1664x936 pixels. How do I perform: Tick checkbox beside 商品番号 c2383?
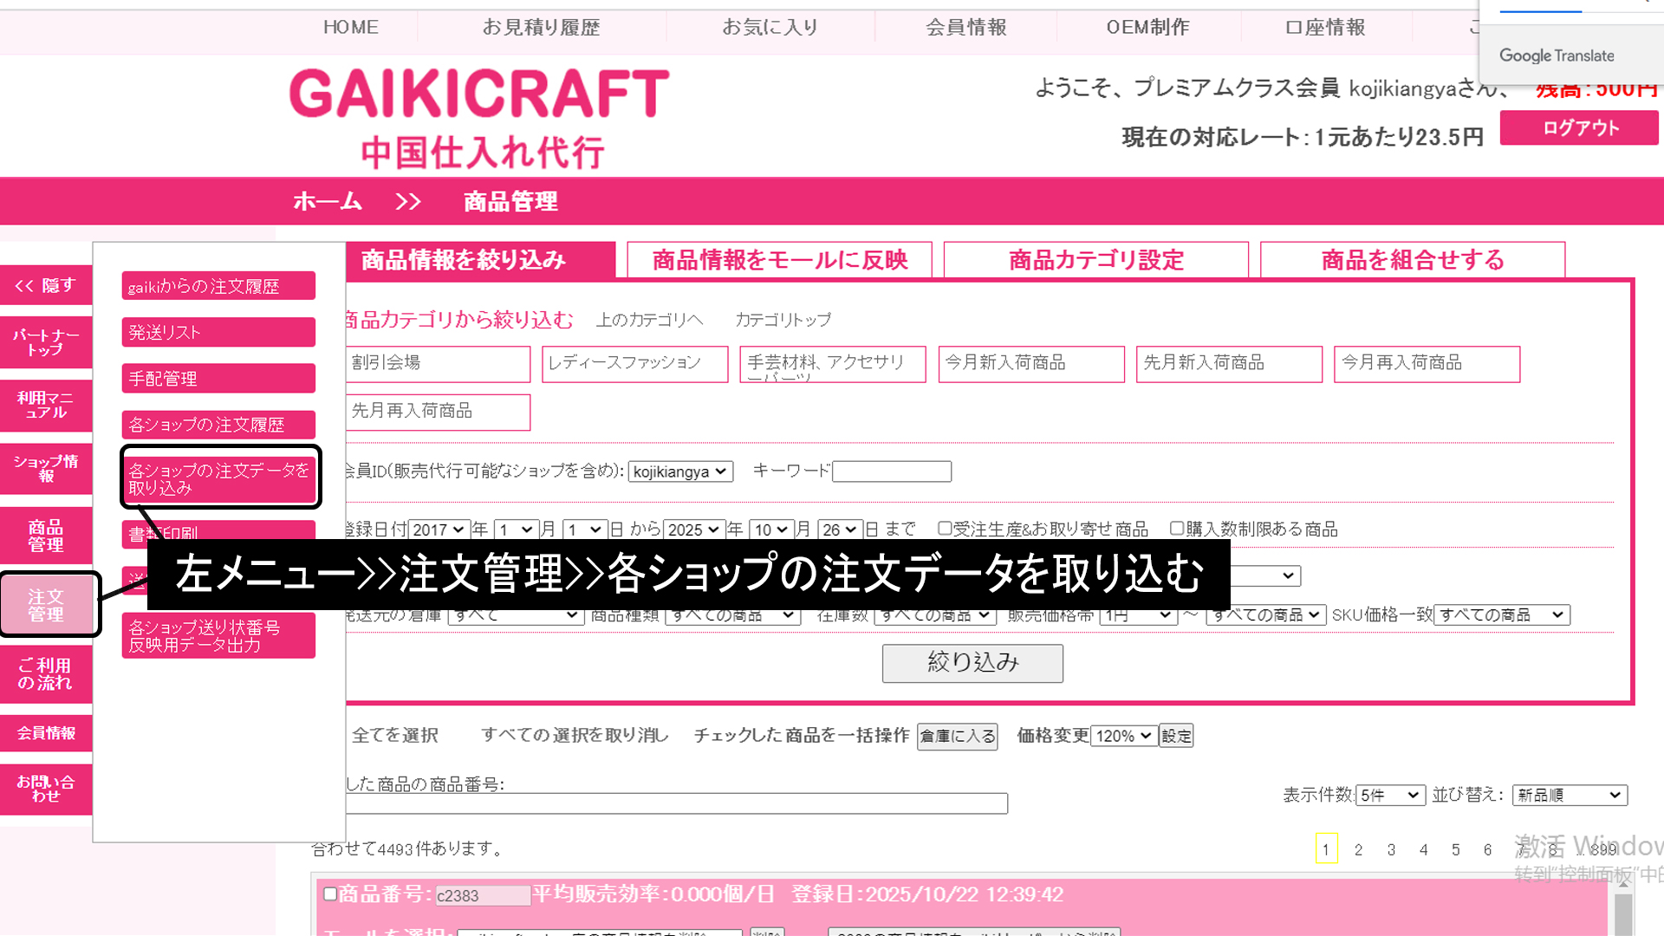[330, 894]
